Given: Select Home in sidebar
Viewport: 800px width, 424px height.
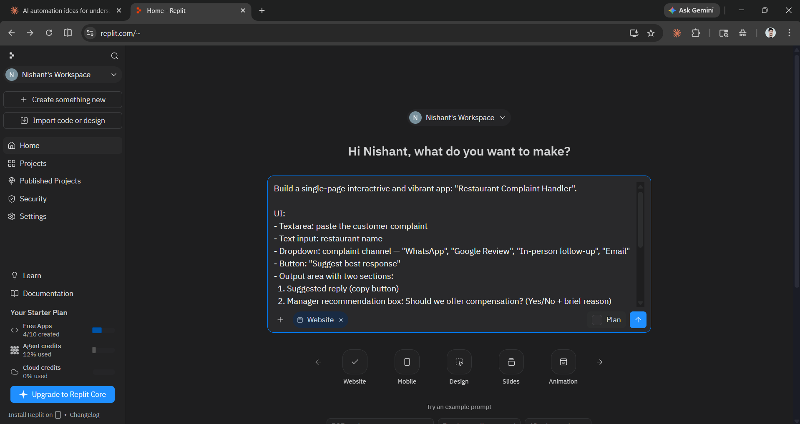Looking at the screenshot, I should 63,146.
